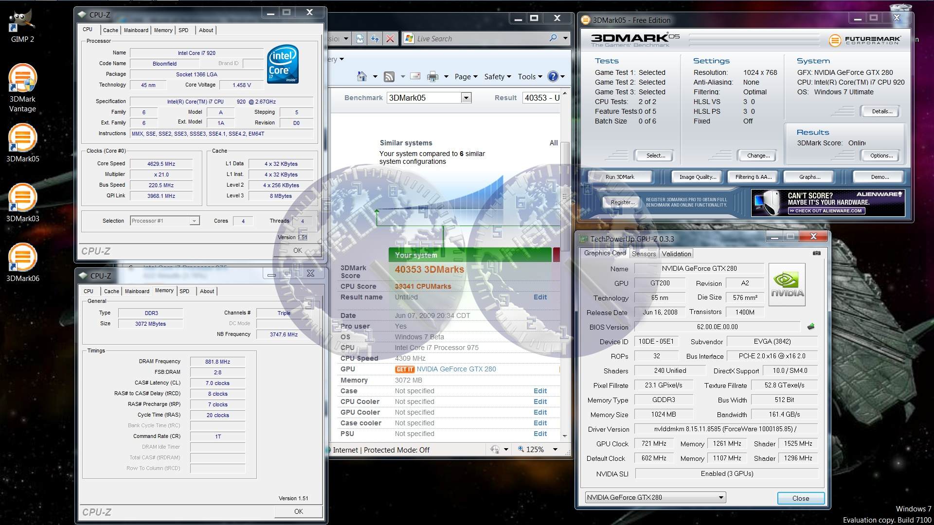The width and height of the screenshot is (934, 525).
Task: Expand the Print button dropdown arrow
Action: 446,76
